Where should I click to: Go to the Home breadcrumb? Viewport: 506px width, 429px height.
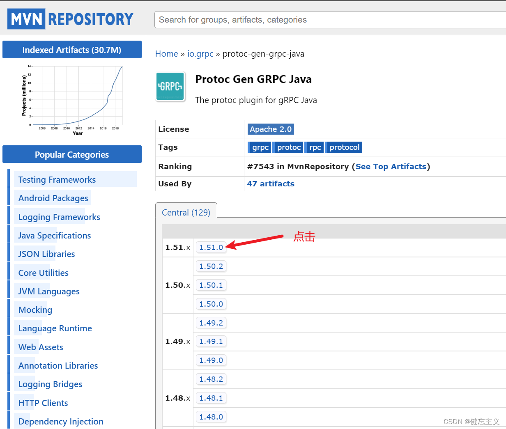tap(166, 54)
